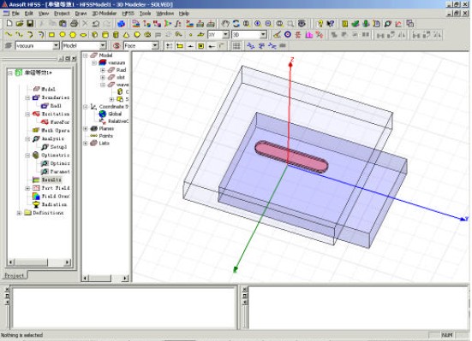Screen dimensions: 472x341
Task: Click the New project icon
Action: [x=9, y=24]
